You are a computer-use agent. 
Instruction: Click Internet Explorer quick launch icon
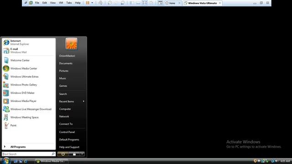pyautogui.click(x=26, y=161)
